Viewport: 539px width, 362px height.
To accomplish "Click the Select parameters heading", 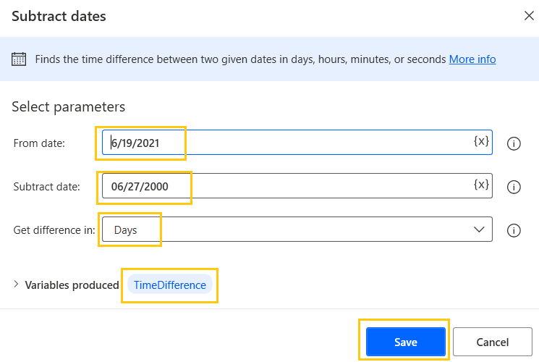I will [68, 107].
